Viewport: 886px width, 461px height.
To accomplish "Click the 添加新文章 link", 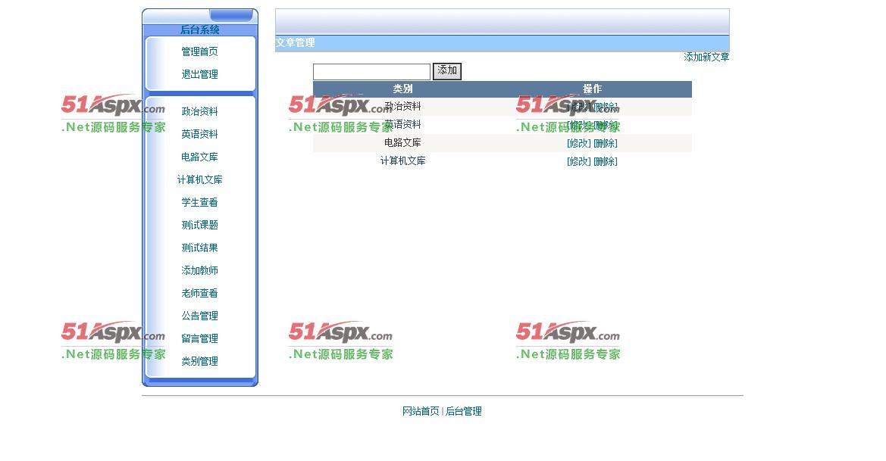I will point(706,57).
